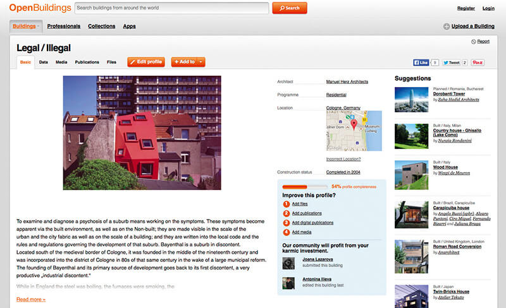
Task: Click the profile completeness progress bar
Action: [305, 187]
